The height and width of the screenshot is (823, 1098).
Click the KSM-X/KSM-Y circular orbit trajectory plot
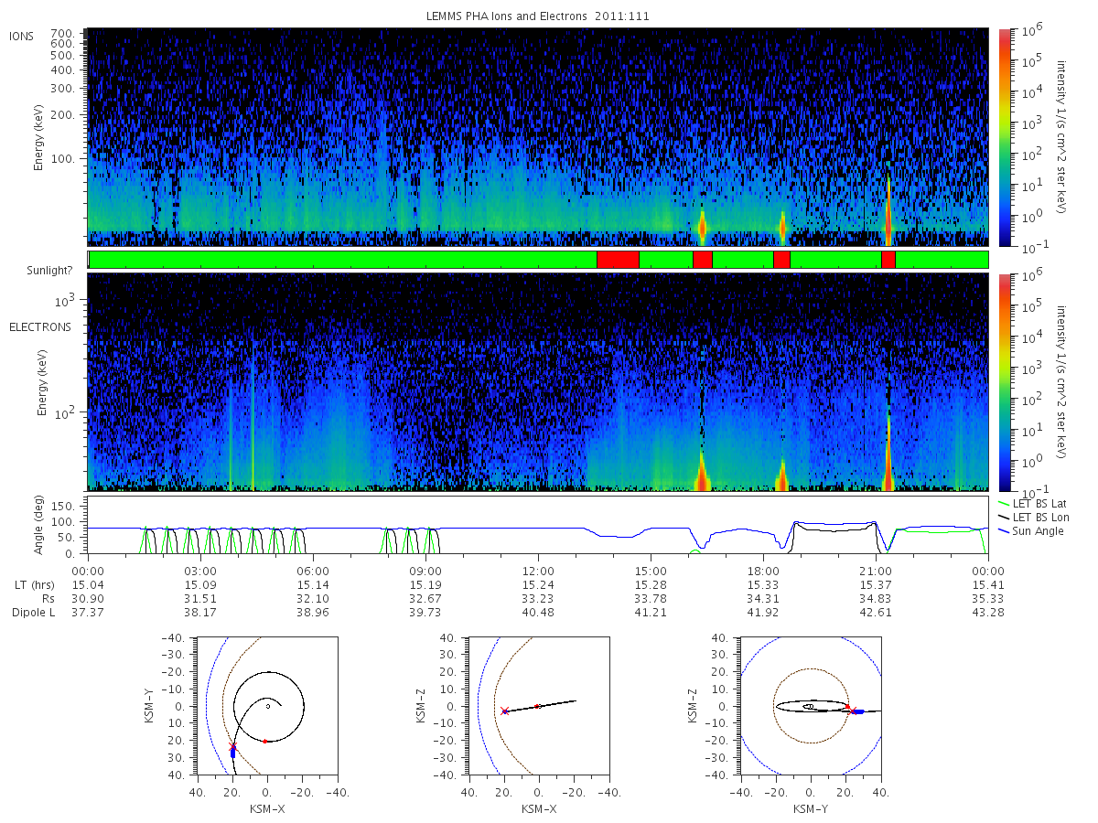point(267,706)
